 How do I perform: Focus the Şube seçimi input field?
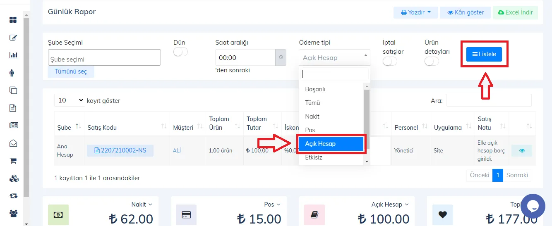click(104, 57)
